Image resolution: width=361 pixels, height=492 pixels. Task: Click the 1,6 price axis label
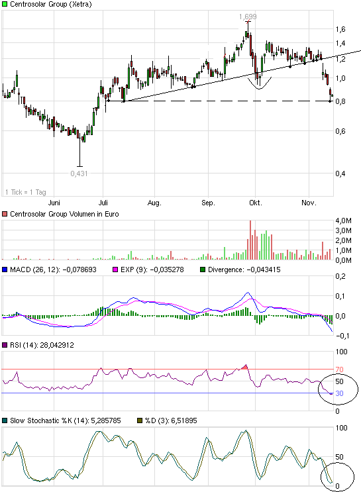coord(340,30)
